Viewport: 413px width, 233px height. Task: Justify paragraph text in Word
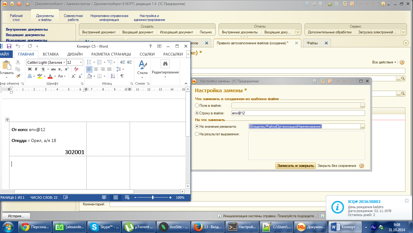(109, 69)
